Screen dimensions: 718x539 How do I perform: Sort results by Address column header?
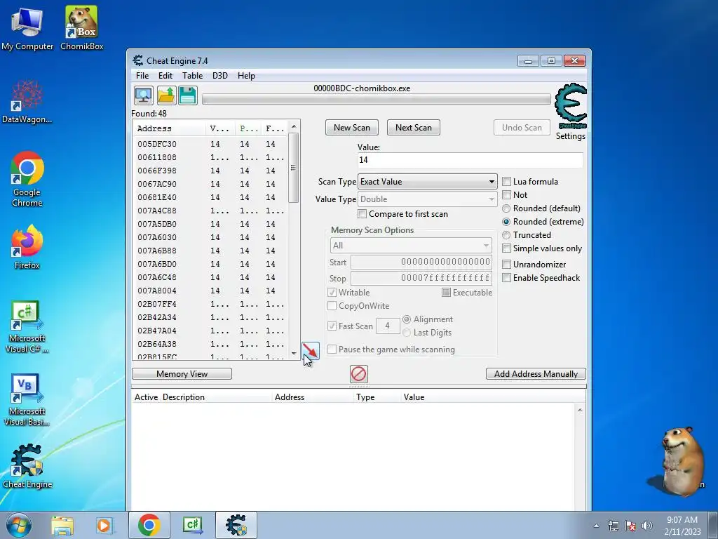coord(170,128)
